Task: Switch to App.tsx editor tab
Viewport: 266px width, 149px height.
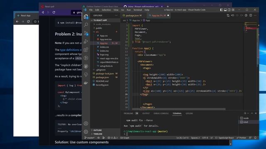Action: pyautogui.click(x=159, y=15)
